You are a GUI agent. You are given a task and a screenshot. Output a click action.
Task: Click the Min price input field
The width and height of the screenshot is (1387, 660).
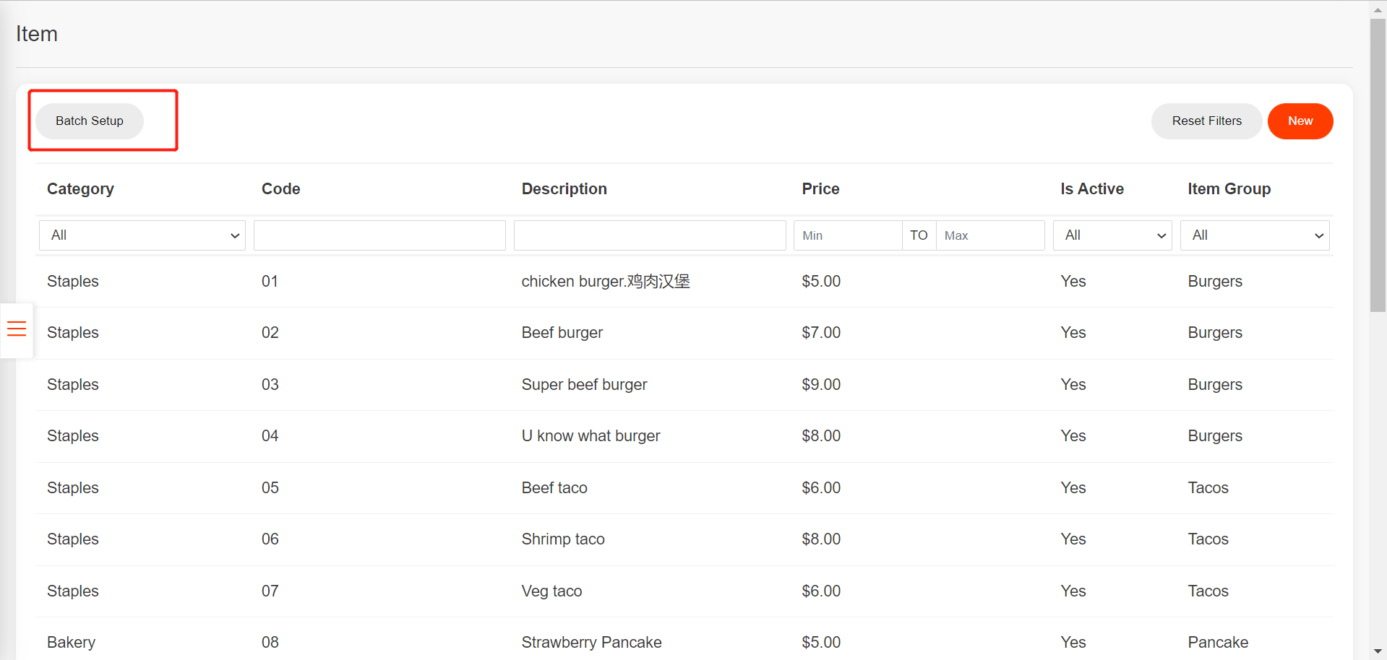846,235
